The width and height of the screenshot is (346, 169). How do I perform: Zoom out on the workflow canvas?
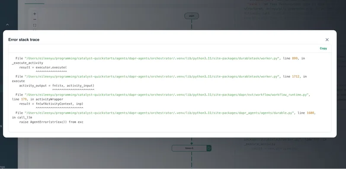point(35,19)
